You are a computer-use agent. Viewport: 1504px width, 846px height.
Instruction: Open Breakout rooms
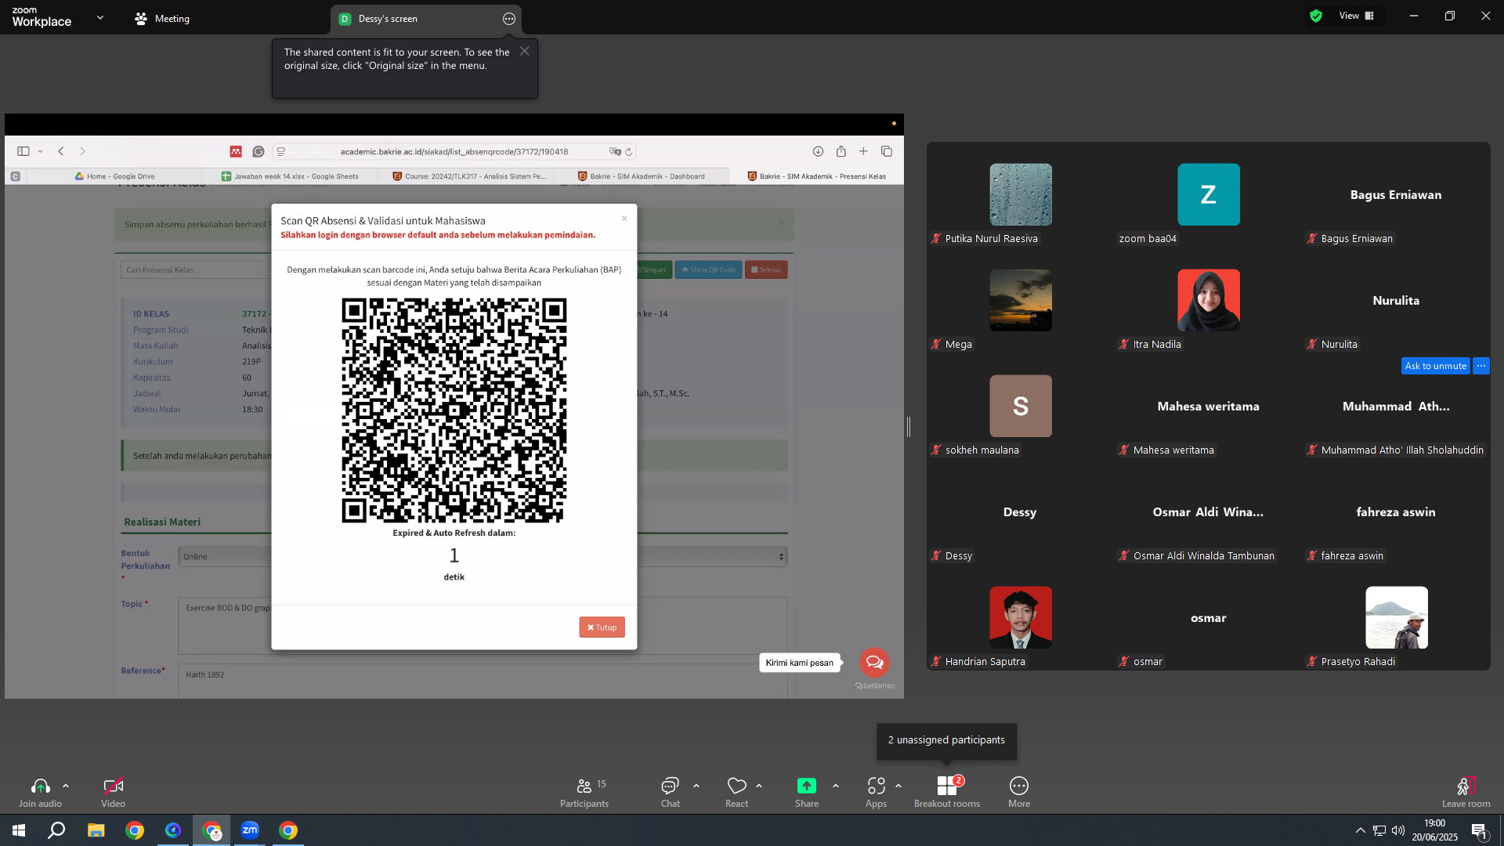pos(947,791)
